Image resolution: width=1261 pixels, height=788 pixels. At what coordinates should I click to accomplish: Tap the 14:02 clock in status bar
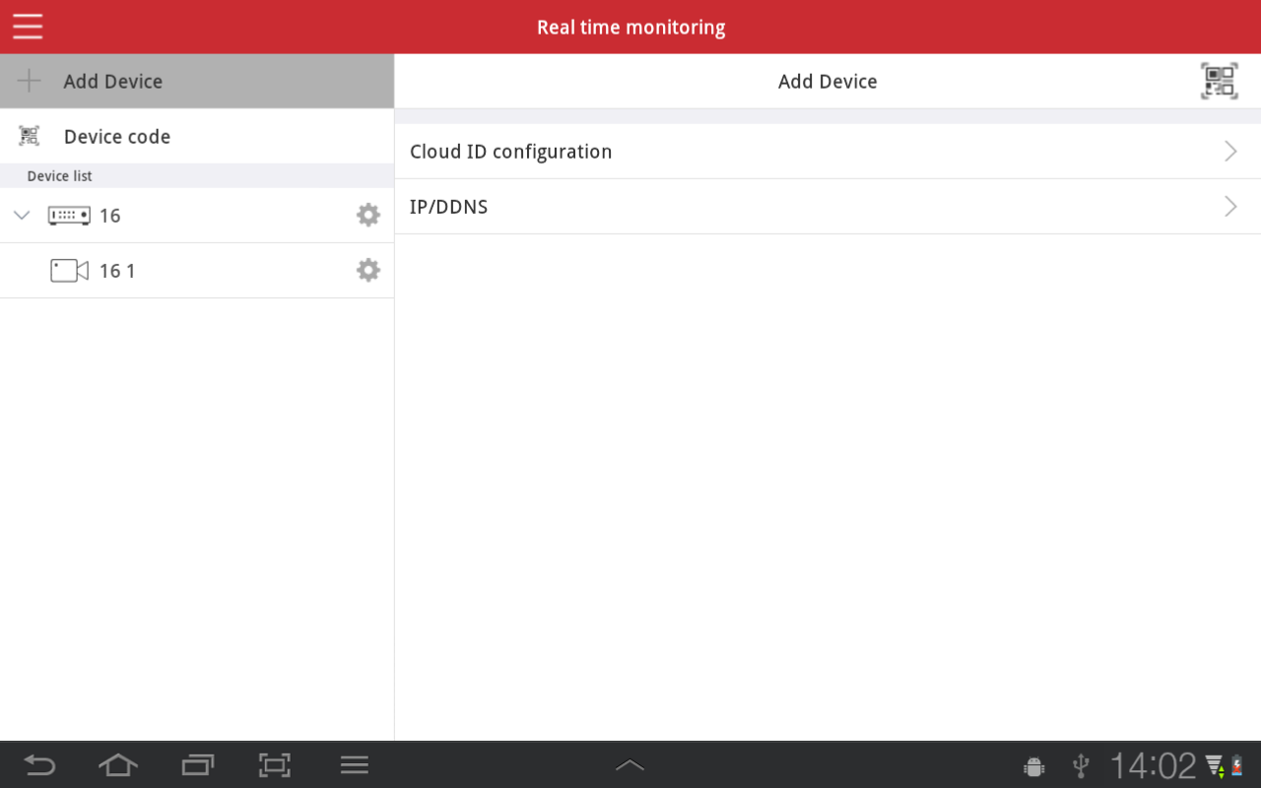click(1153, 765)
